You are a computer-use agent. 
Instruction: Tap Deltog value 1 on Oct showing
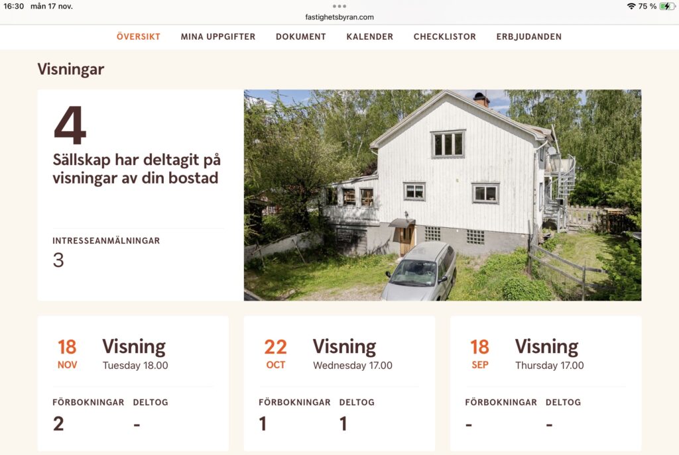tap(343, 423)
